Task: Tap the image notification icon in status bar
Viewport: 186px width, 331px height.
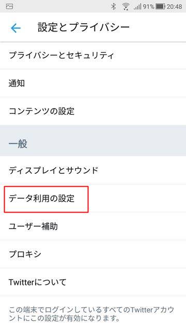Action: (9, 7)
